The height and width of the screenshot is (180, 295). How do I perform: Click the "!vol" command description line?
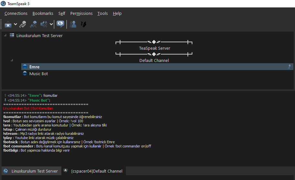point(43,121)
